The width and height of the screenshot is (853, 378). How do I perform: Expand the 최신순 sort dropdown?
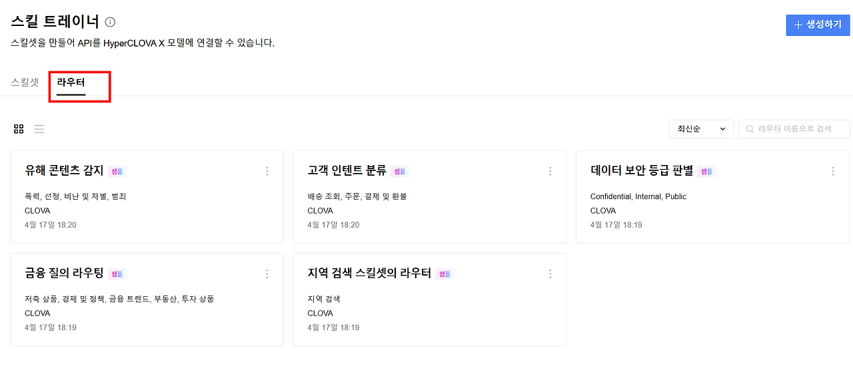pos(701,129)
